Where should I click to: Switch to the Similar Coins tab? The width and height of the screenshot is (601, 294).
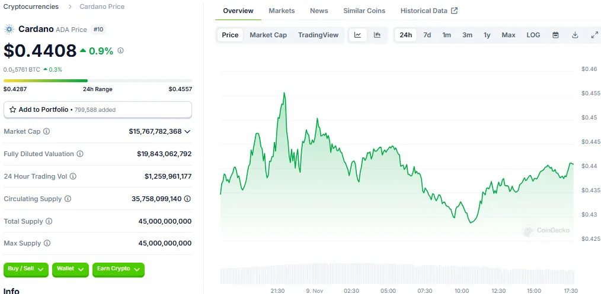[364, 11]
